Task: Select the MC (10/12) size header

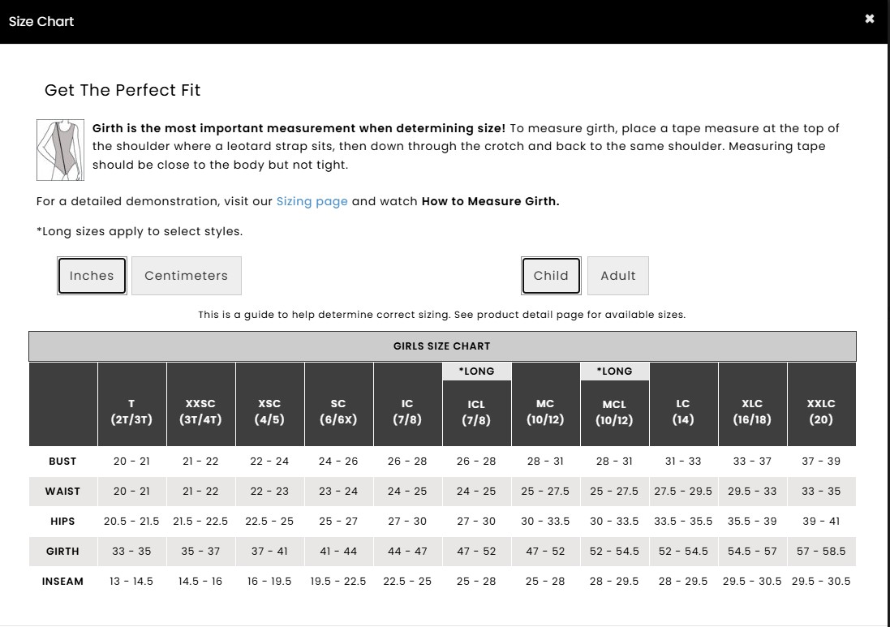Action: [x=545, y=411]
